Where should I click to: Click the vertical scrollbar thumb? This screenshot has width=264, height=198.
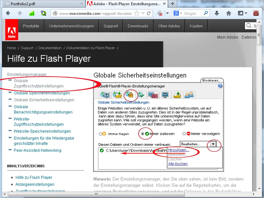point(259,35)
